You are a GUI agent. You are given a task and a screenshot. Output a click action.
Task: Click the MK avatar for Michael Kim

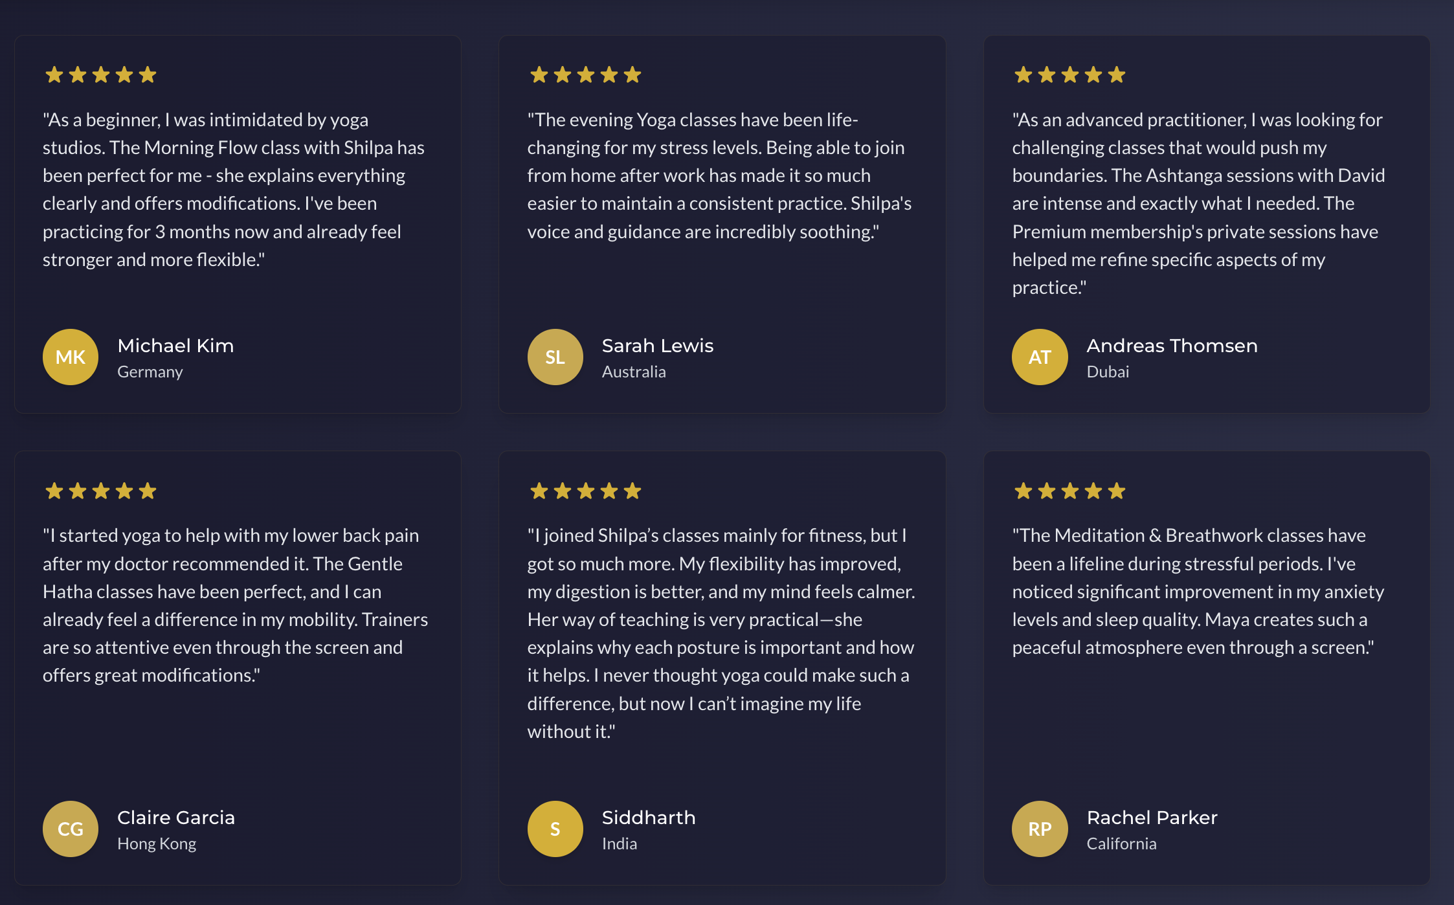click(71, 357)
